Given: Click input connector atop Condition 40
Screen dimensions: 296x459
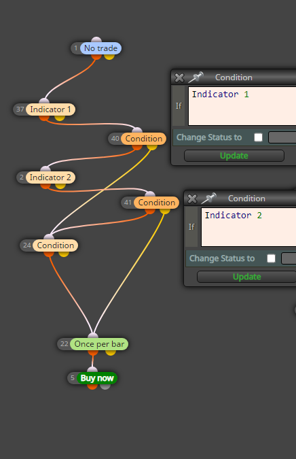Looking at the screenshot, I should click(x=137, y=131).
